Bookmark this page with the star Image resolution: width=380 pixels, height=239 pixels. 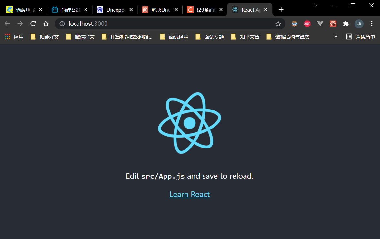coord(278,24)
